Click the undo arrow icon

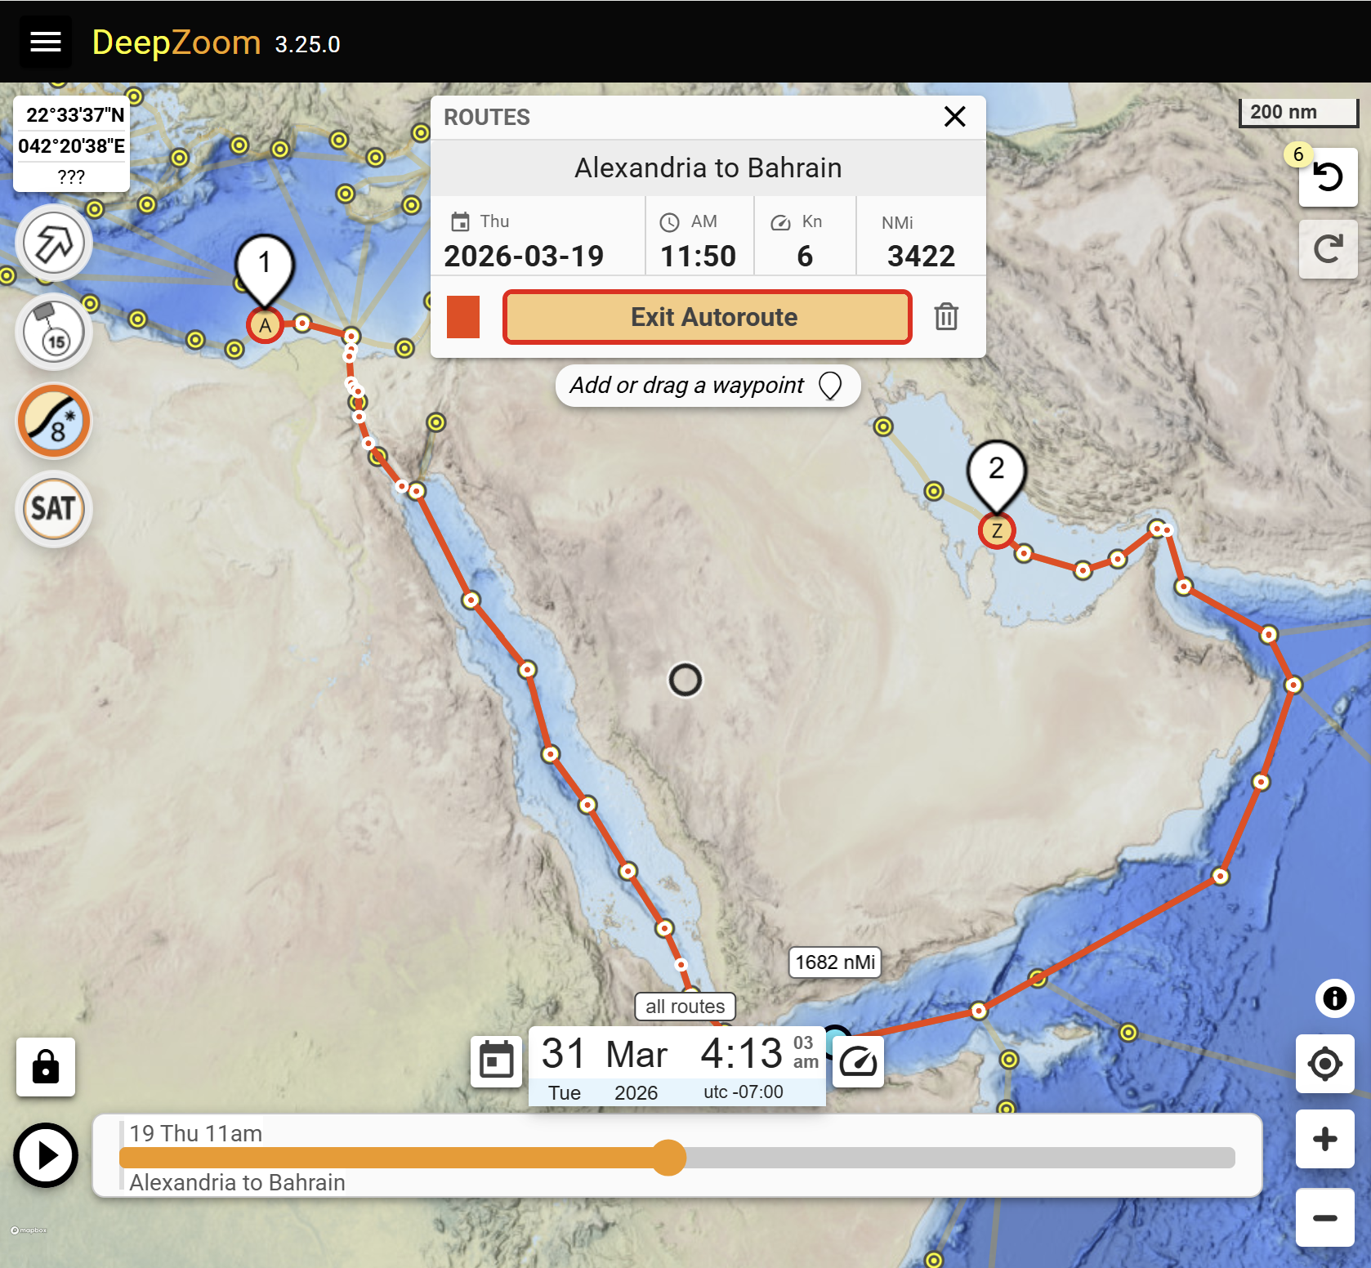coord(1328,177)
